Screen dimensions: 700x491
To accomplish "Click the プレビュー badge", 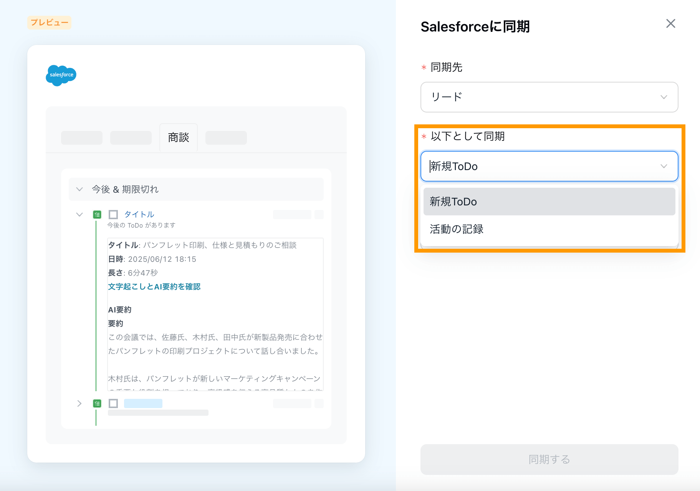I will pos(49,23).
